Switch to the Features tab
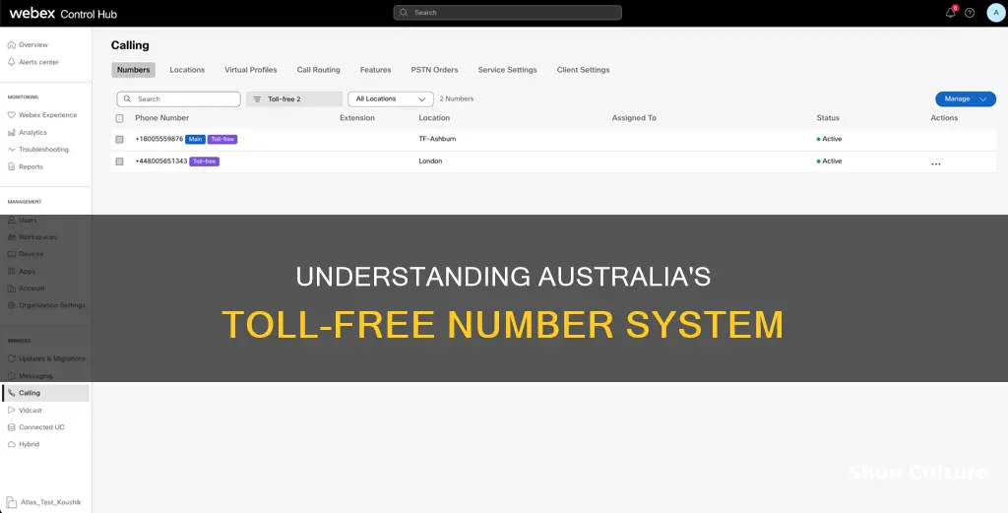1008x513 pixels. click(x=375, y=70)
